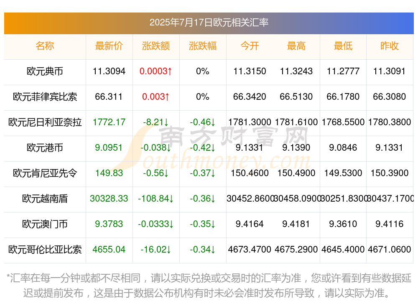The height and width of the screenshot is (306, 418).
Task: Click high price 9.4181
Action: [x=296, y=224]
